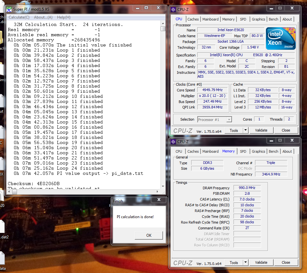
Task: Open Bench tab in bottom CPU-Z window
Action: tap(273, 151)
